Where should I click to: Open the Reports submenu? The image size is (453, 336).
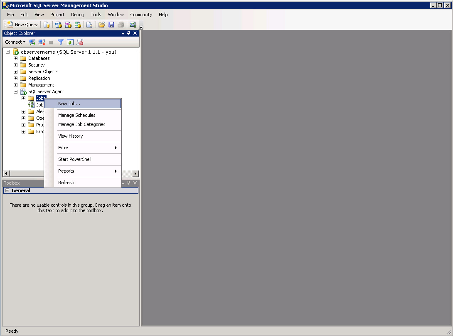tap(83, 171)
